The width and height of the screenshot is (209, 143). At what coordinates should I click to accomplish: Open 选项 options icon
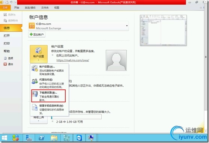pos(5,58)
